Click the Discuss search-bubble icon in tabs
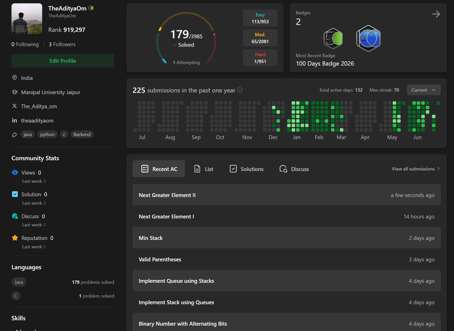454x331 pixels. click(x=283, y=169)
